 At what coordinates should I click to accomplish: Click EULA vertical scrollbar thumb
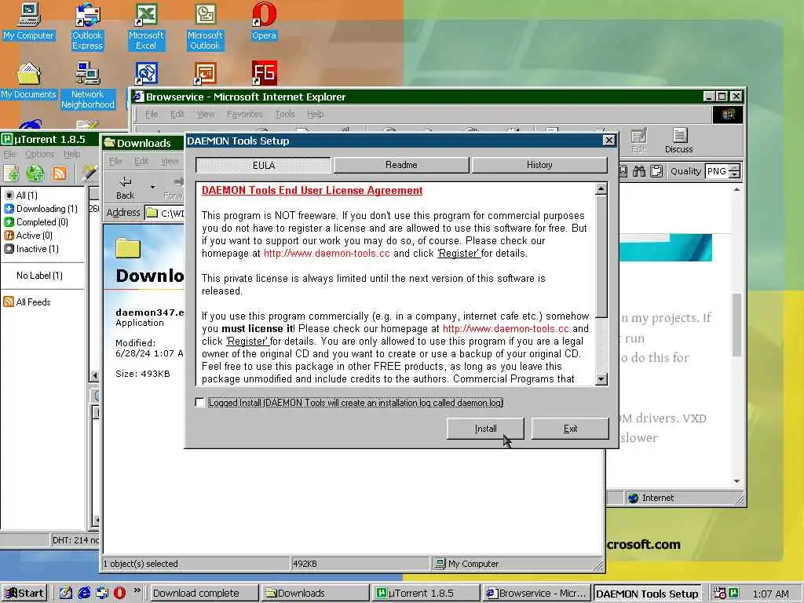click(601, 256)
